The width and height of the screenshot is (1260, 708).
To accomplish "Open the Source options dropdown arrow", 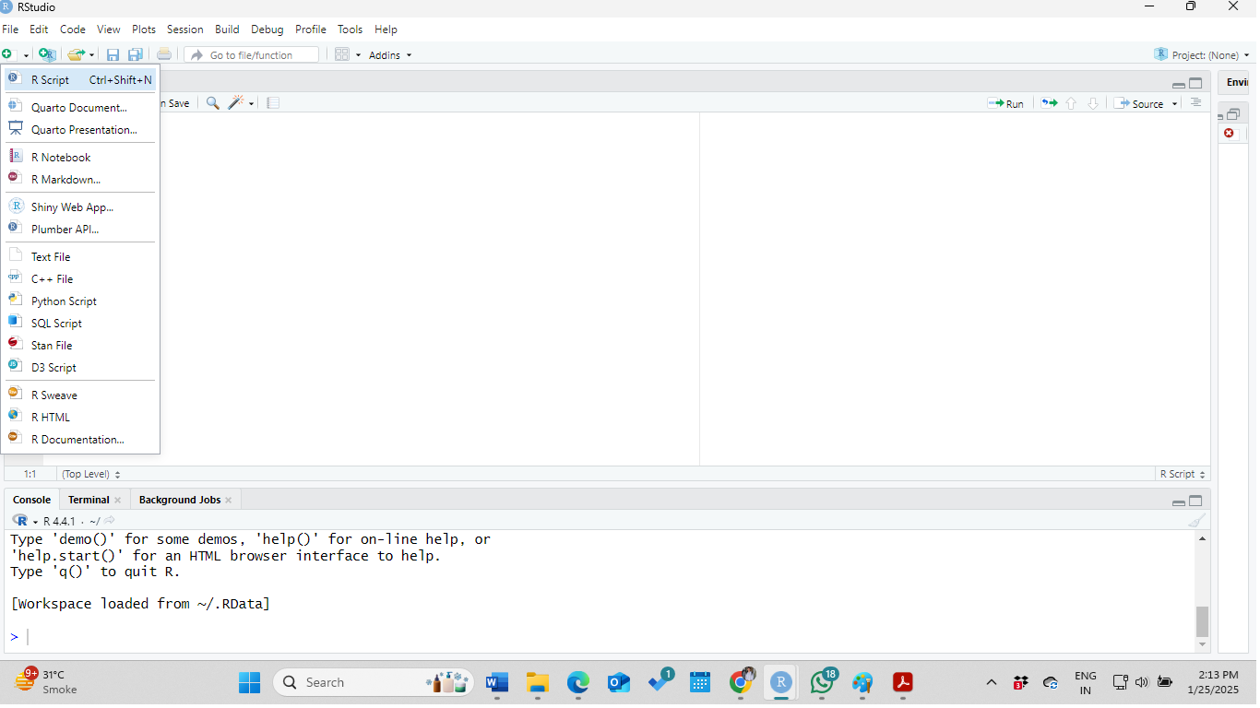I will coord(1174,103).
